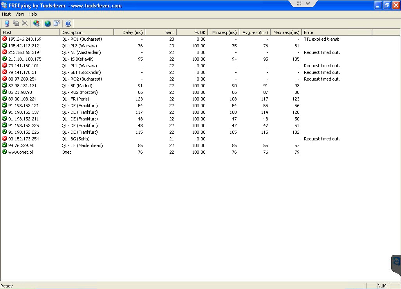Select the www.onet.pl host row

click(20, 152)
